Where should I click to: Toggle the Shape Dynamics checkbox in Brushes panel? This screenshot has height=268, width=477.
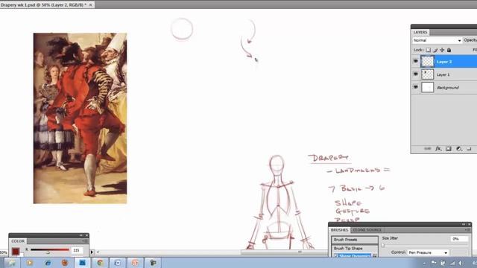(336, 256)
